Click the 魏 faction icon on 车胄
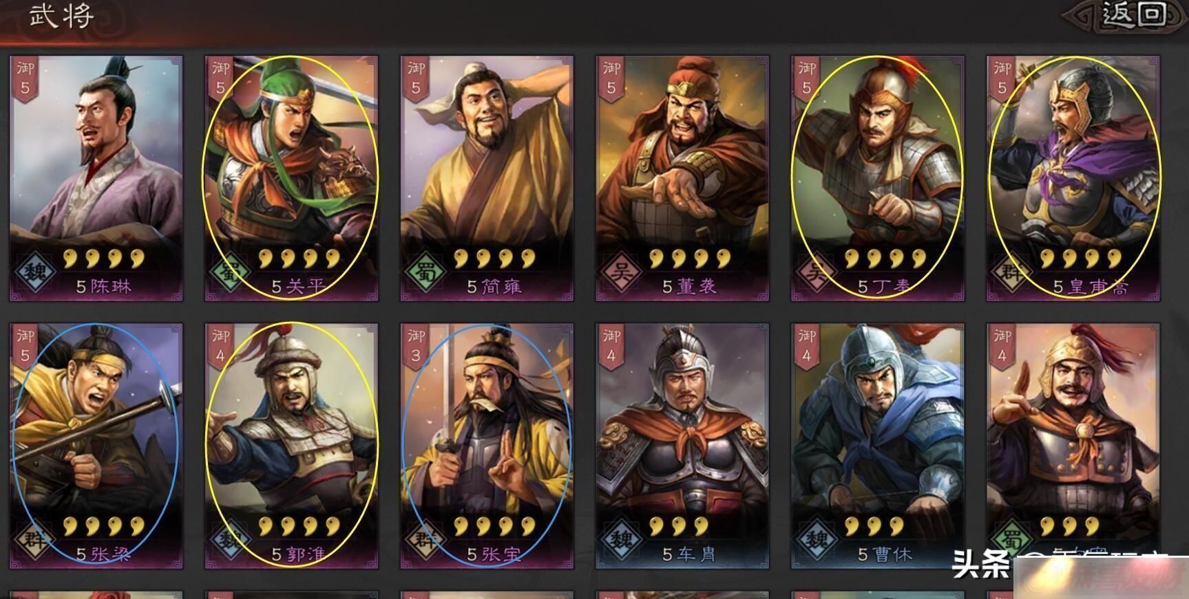Viewport: 1189px width, 599px height. (x=622, y=540)
